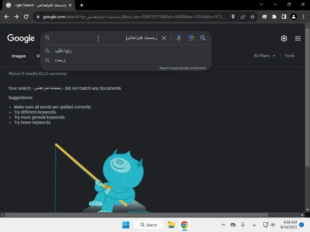Image resolution: width=310 pixels, height=232 pixels.
Task: Open a new browser tab
Action: tap(82, 5)
